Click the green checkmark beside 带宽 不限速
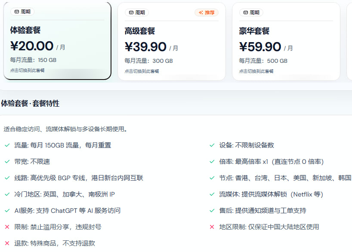Screen dimensions: 352x252 7,162
